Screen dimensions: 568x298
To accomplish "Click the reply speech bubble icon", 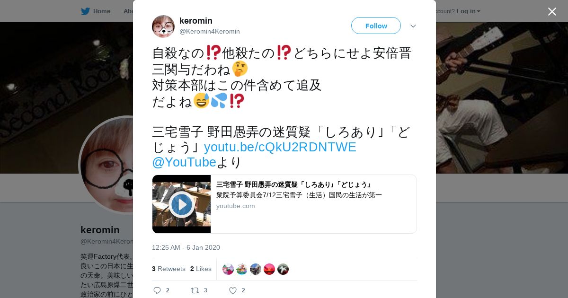I will pyautogui.click(x=157, y=290).
